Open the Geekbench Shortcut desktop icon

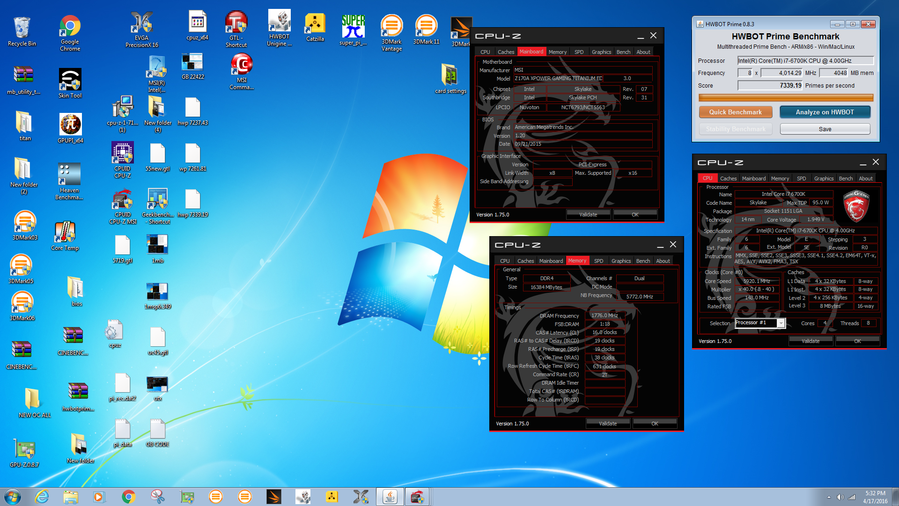coord(158,207)
